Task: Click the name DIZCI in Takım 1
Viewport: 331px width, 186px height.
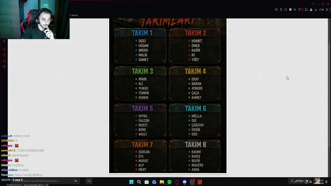Action: coord(142,41)
